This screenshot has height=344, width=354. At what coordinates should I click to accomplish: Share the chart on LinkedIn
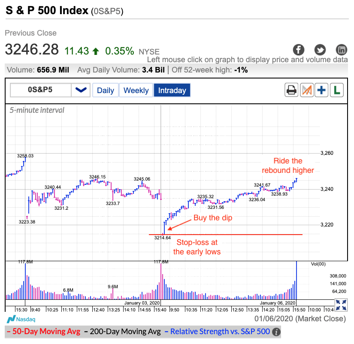tap(342, 50)
